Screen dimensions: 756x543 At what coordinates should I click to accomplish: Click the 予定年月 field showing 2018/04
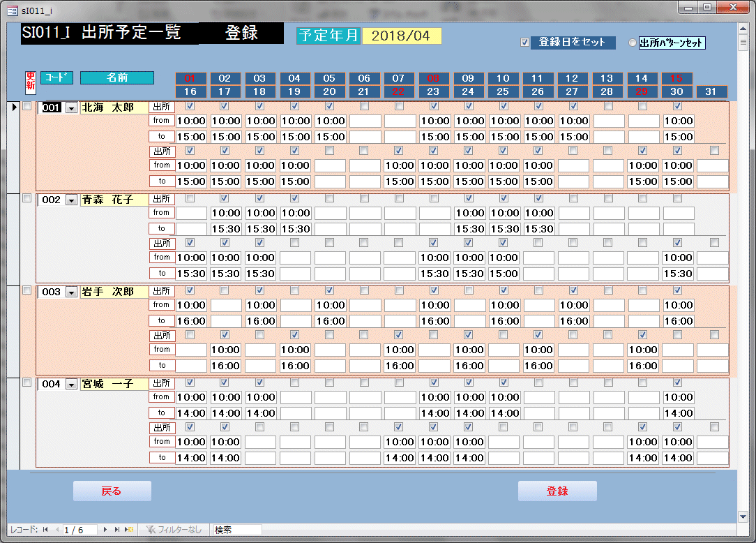pyautogui.click(x=401, y=36)
